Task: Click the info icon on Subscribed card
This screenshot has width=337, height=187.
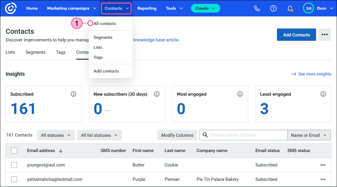Action: 74,94
